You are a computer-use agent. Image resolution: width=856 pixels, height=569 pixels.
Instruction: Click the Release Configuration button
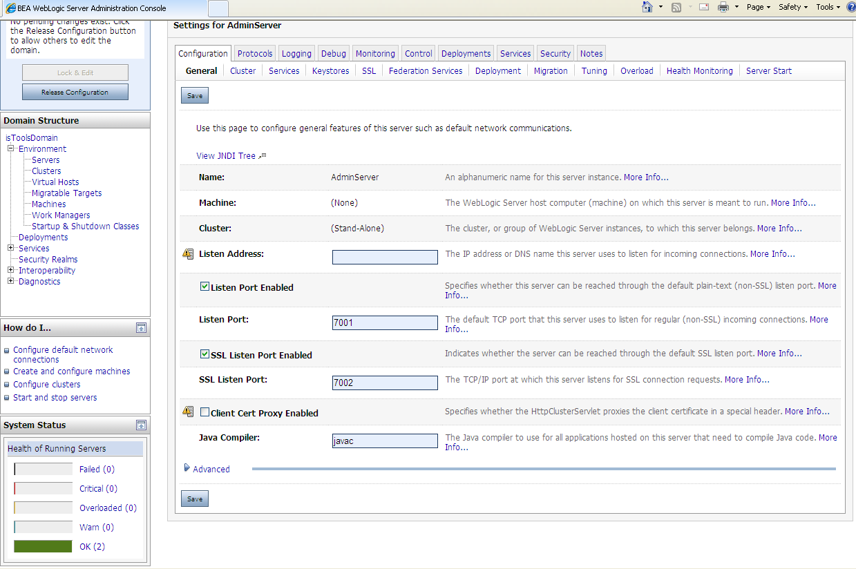pos(75,92)
